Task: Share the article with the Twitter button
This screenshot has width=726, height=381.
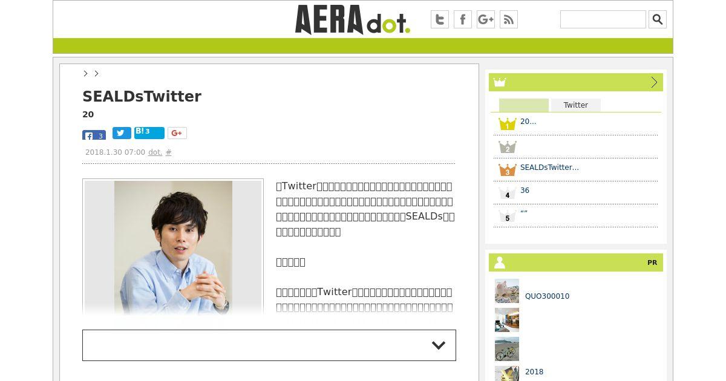Action: tap(122, 133)
